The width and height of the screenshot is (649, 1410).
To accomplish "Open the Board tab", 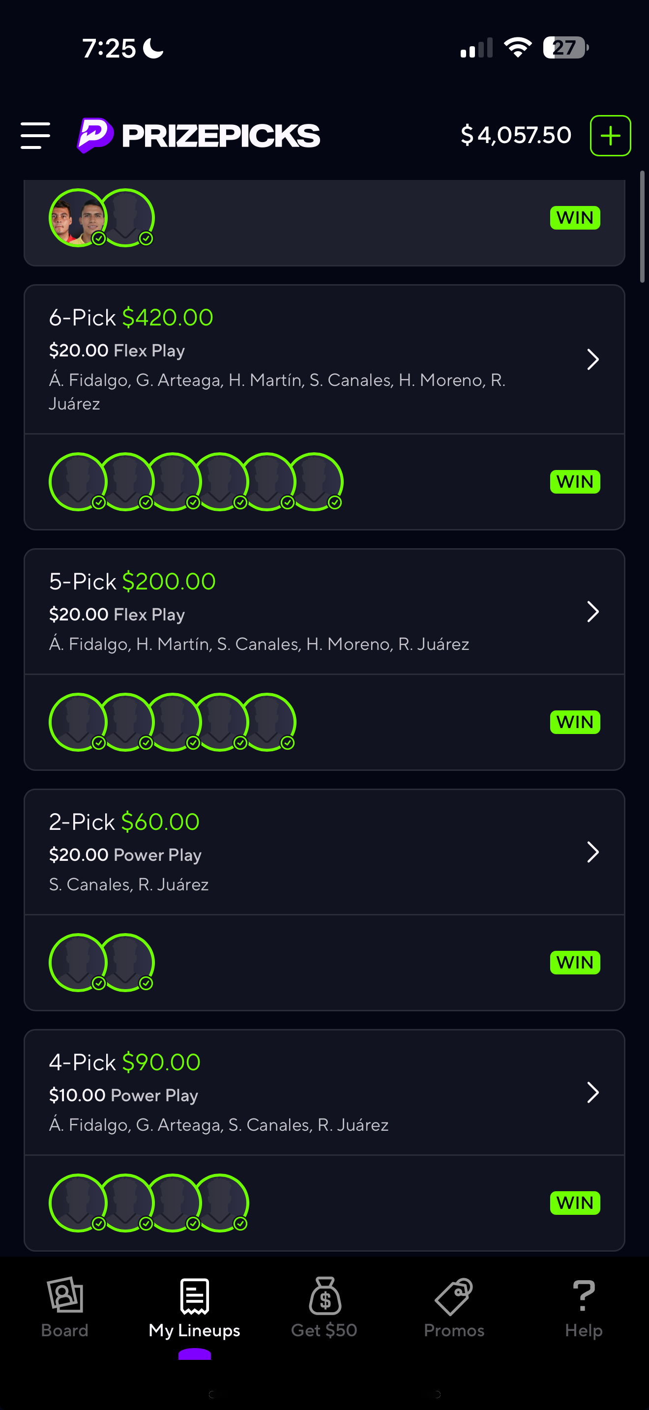I will (64, 1308).
